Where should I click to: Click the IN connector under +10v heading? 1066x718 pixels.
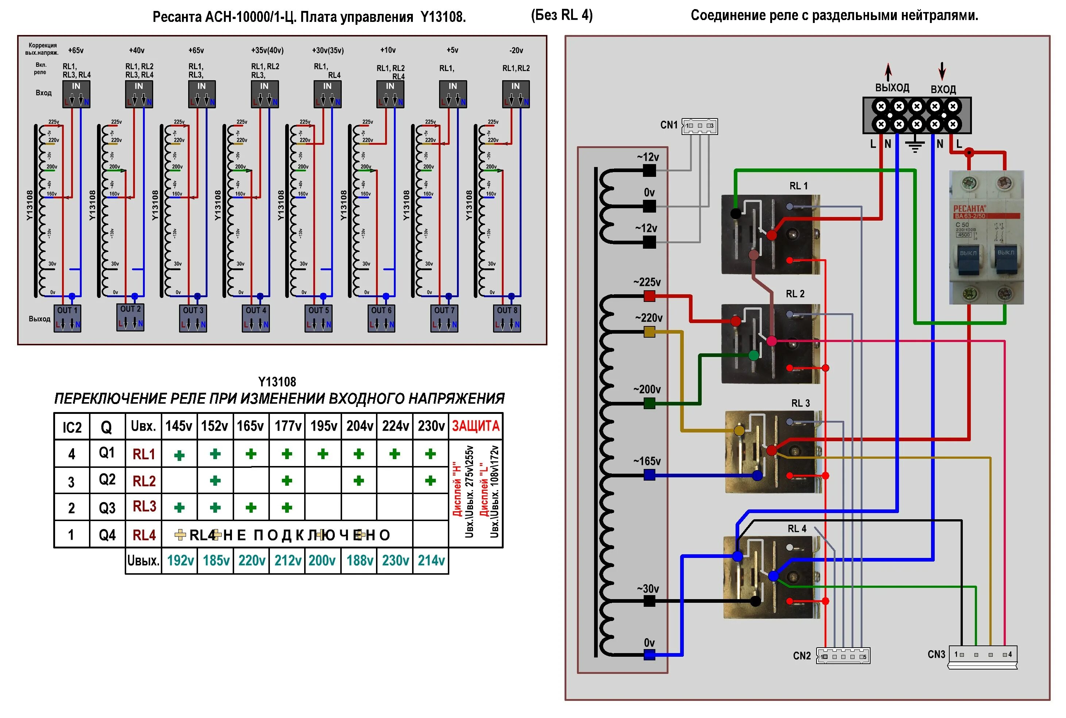pyautogui.click(x=390, y=94)
